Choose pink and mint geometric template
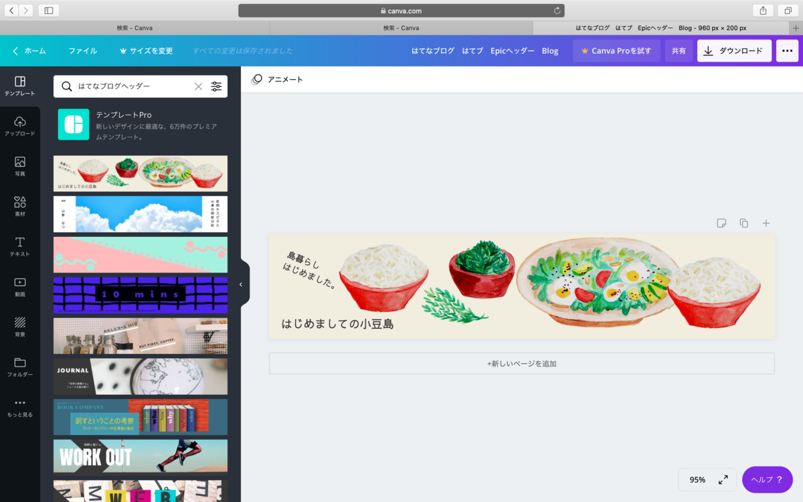 click(x=141, y=255)
